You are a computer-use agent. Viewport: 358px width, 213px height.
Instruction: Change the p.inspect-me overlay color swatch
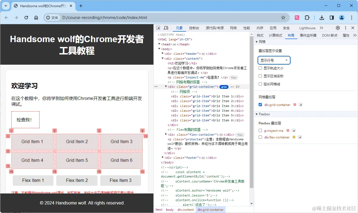click(288, 130)
